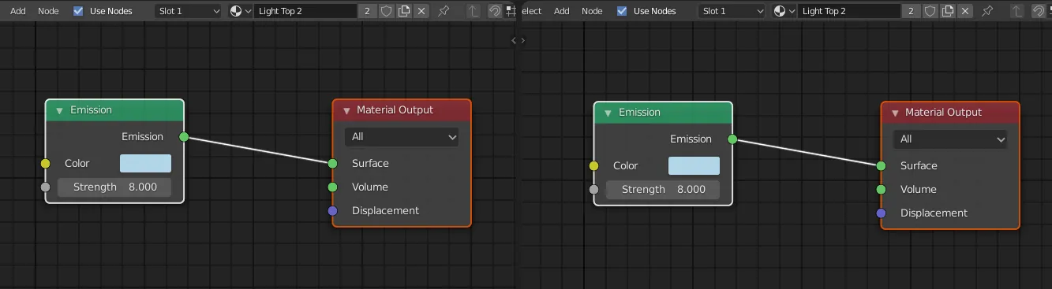Screen dimensions: 1052x289
Task: Click gray Strength socket, right editor
Action: pyautogui.click(x=593, y=190)
